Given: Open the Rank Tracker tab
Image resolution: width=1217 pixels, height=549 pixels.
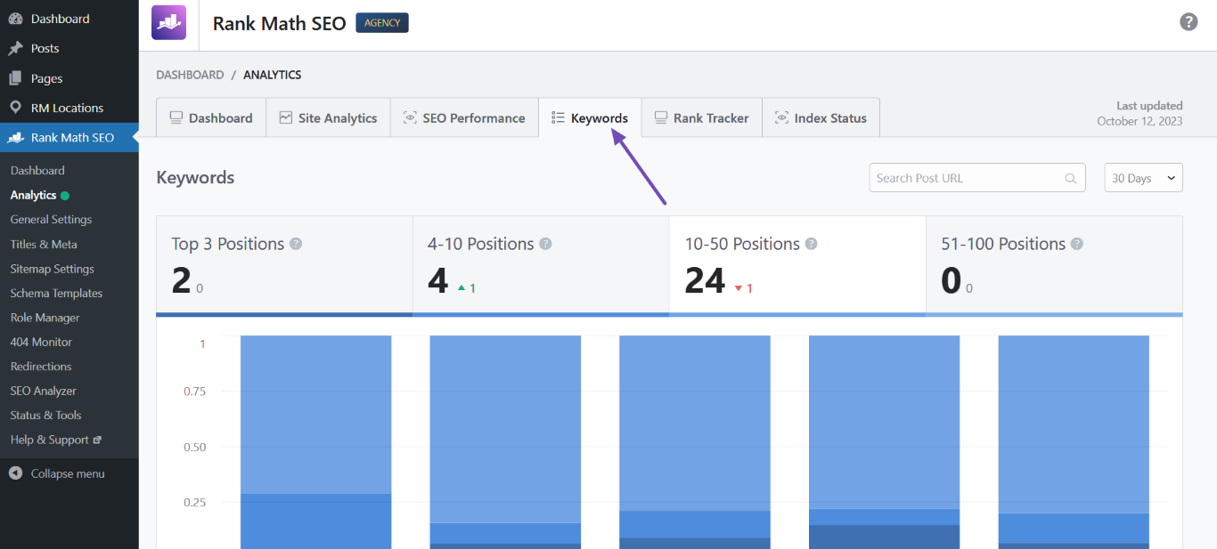Looking at the screenshot, I should click(701, 117).
